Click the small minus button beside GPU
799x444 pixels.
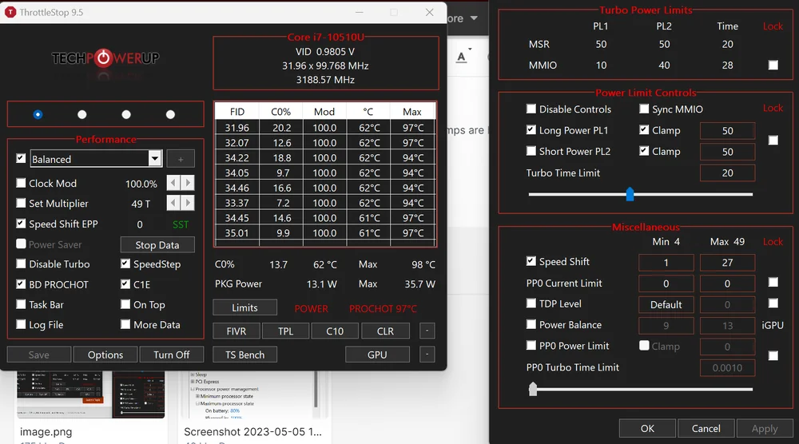point(427,355)
